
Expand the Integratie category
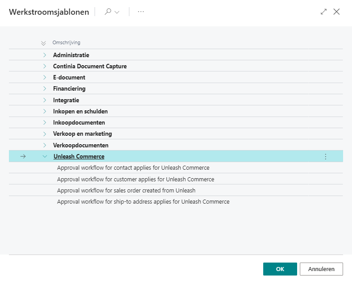coord(45,100)
